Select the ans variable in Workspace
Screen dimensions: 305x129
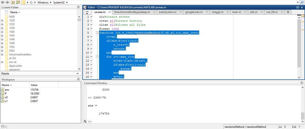(7, 90)
